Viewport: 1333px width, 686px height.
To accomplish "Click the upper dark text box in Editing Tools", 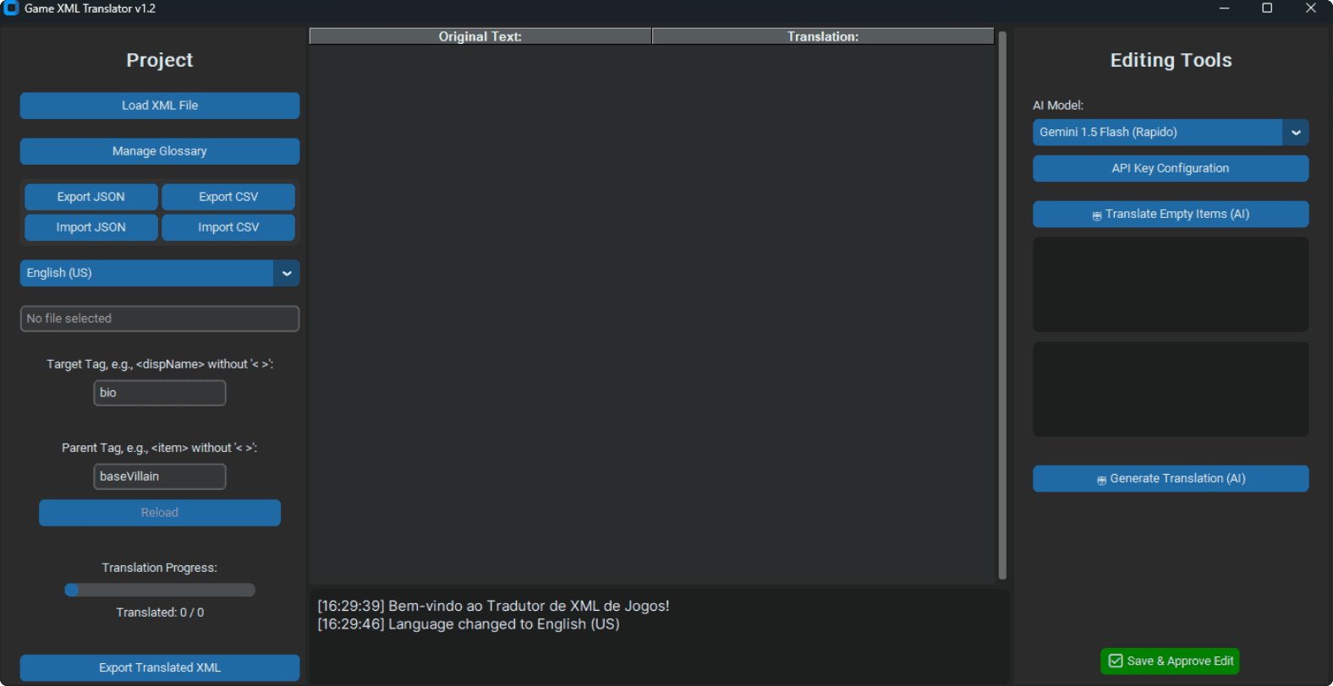I will [x=1171, y=285].
